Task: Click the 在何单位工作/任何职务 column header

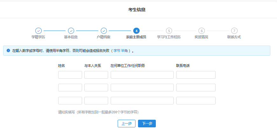Action: tap(128, 66)
